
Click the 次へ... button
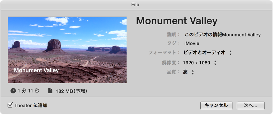click(x=250, y=105)
